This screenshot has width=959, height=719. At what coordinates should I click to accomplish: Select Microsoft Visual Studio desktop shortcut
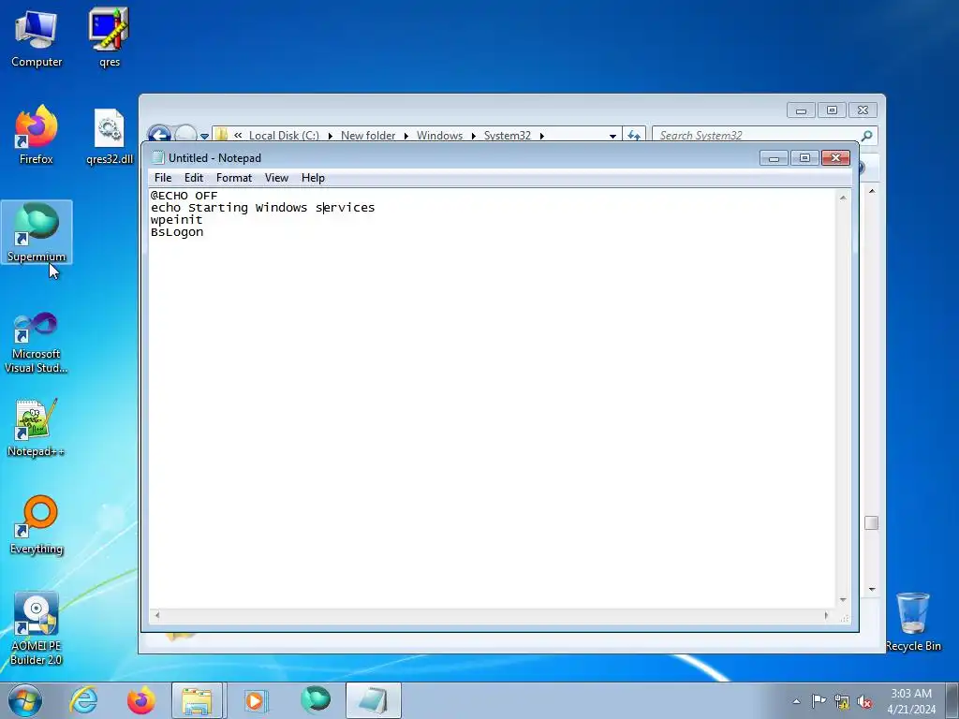click(37, 343)
